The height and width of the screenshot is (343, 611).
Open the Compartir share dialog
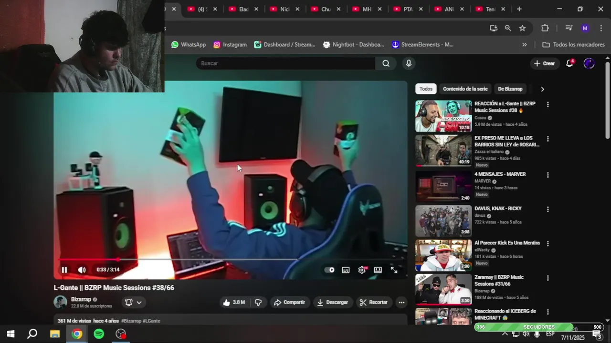289,303
